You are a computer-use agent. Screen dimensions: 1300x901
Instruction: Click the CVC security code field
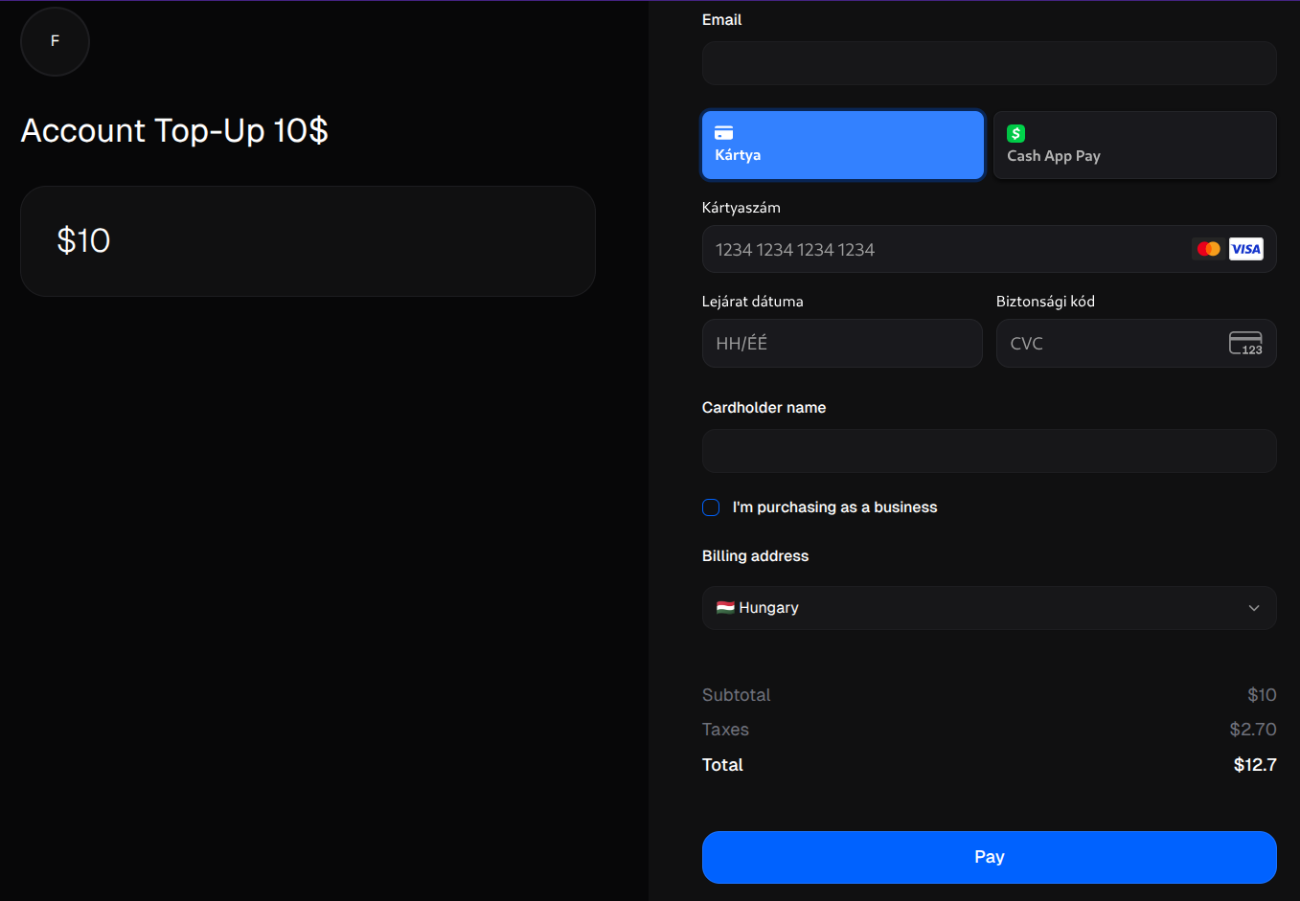(x=1136, y=343)
